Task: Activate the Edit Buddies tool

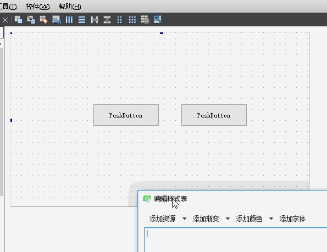Action: pyautogui.click(x=44, y=20)
